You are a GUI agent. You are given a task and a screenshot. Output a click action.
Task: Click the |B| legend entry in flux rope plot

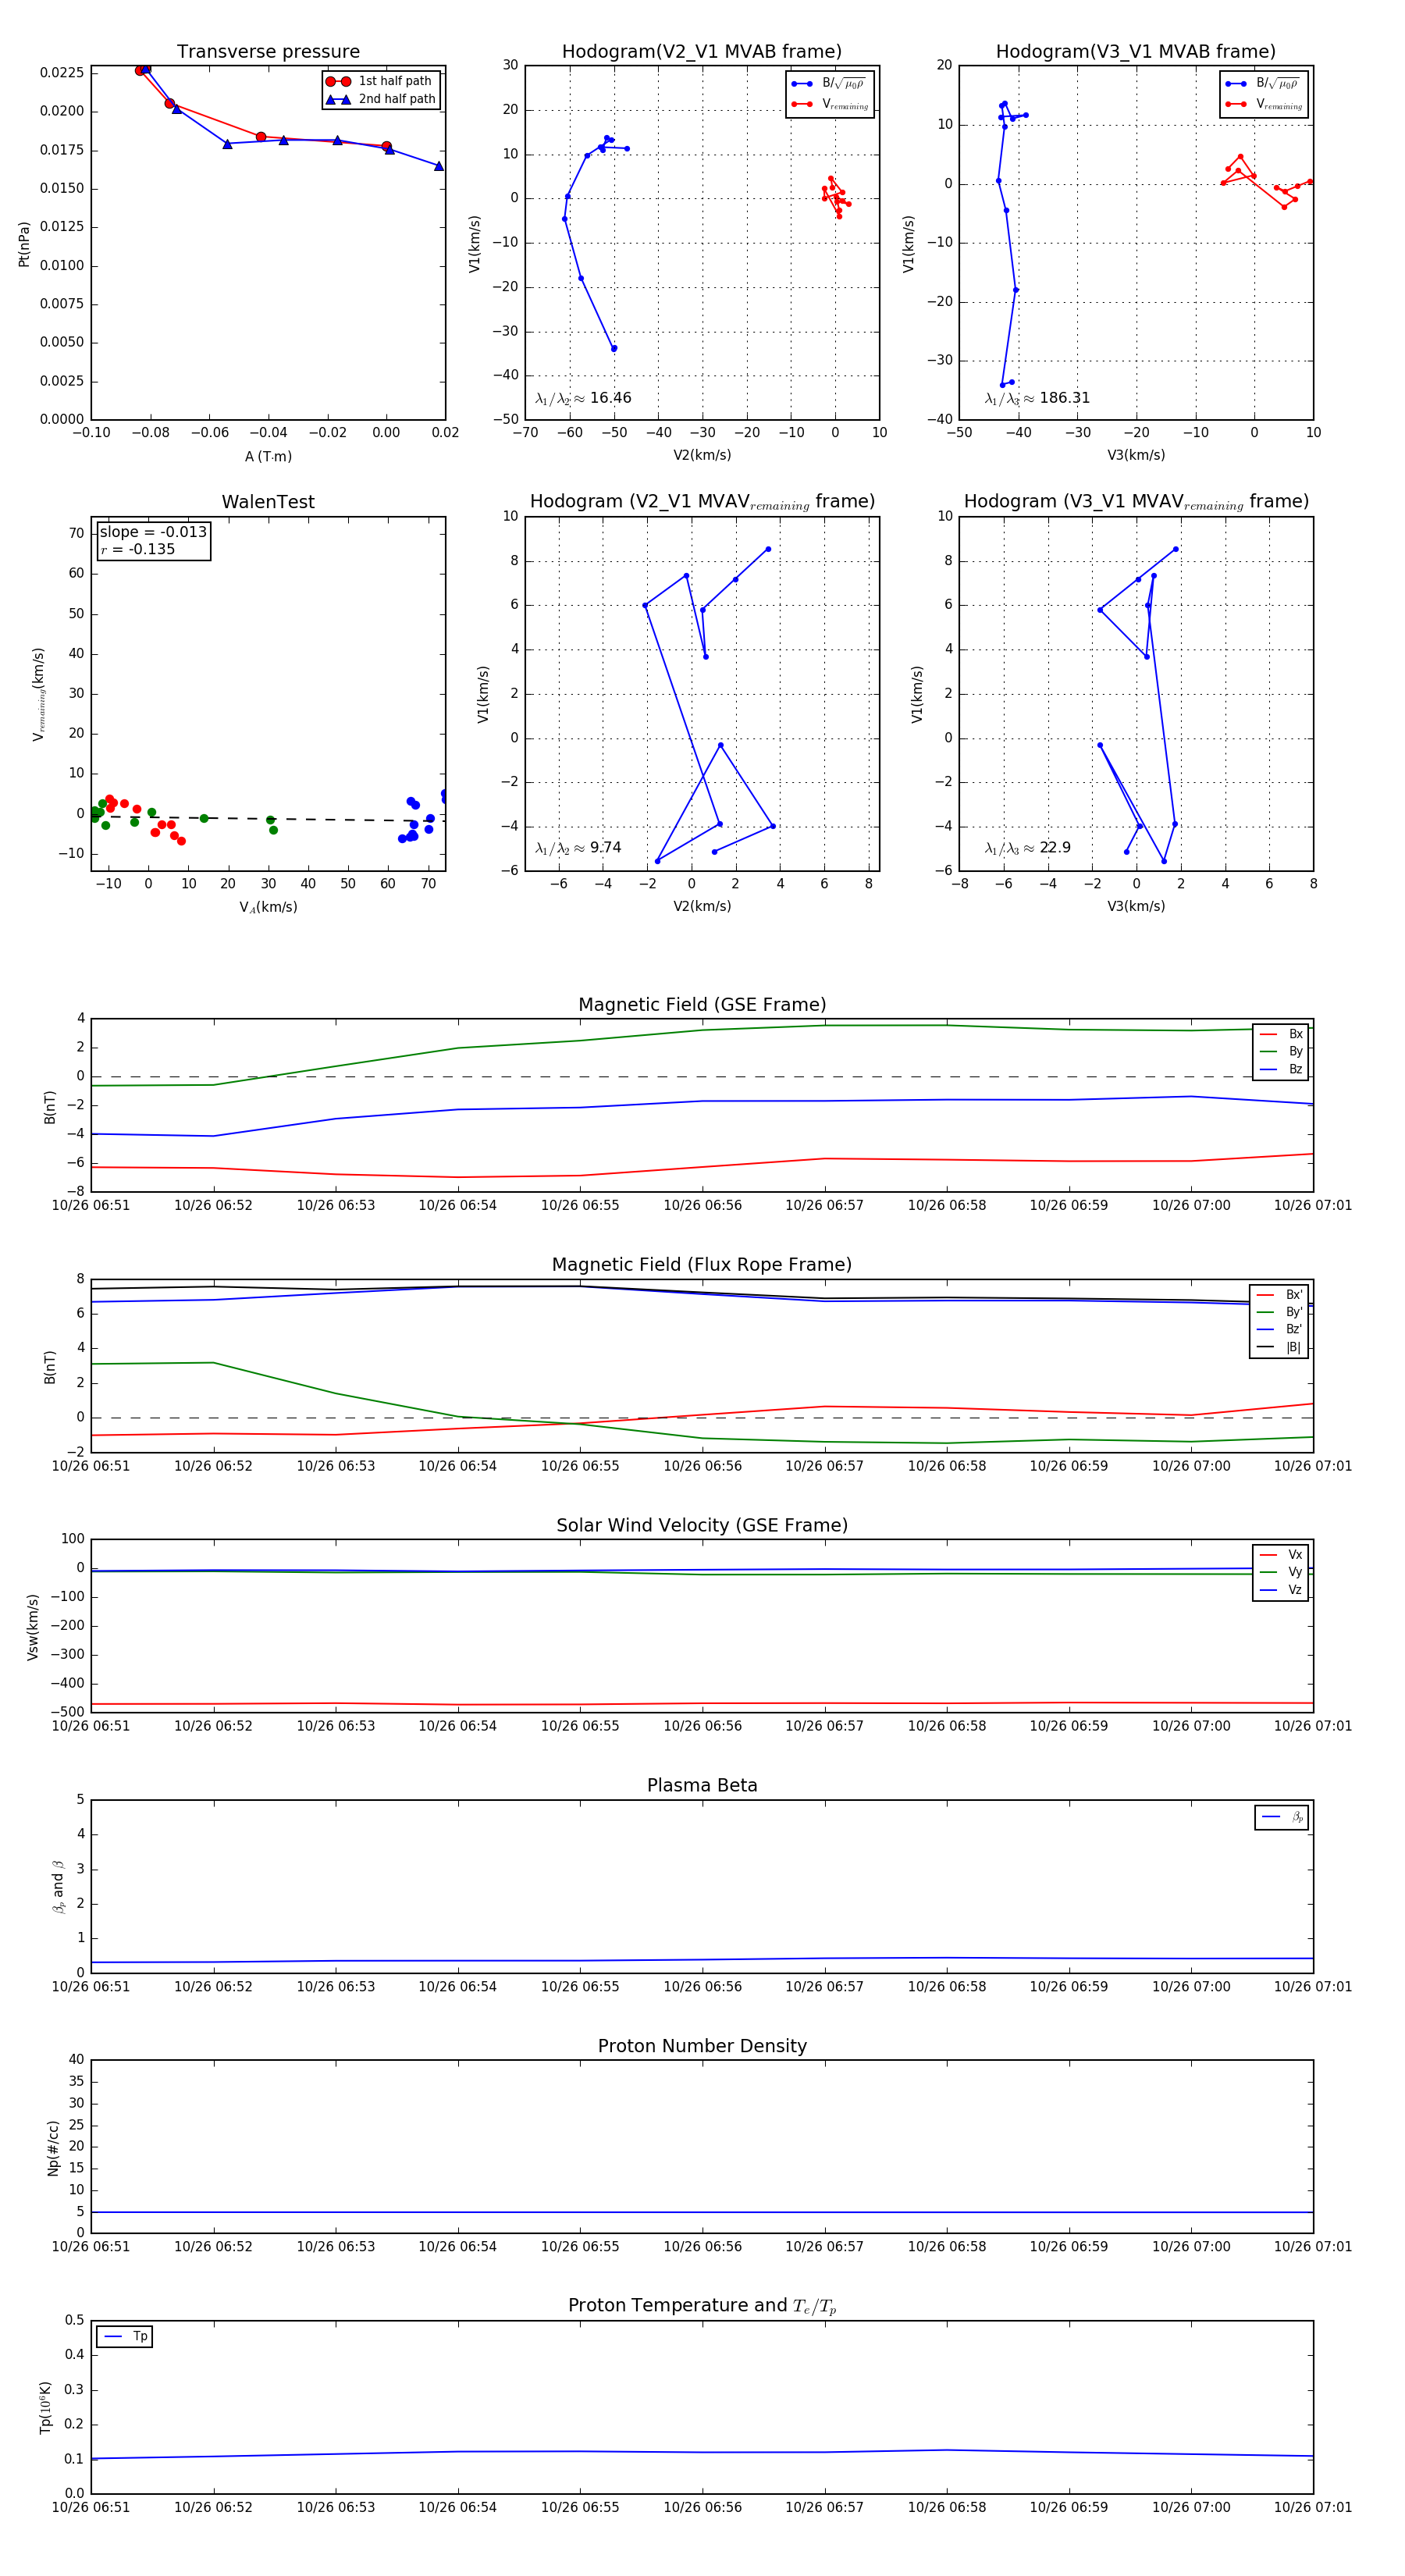point(1279,1347)
